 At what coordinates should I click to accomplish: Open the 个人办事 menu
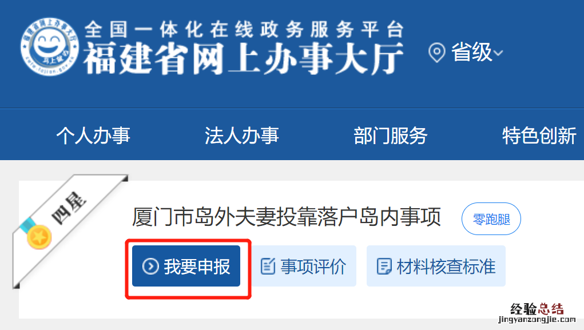(93, 135)
